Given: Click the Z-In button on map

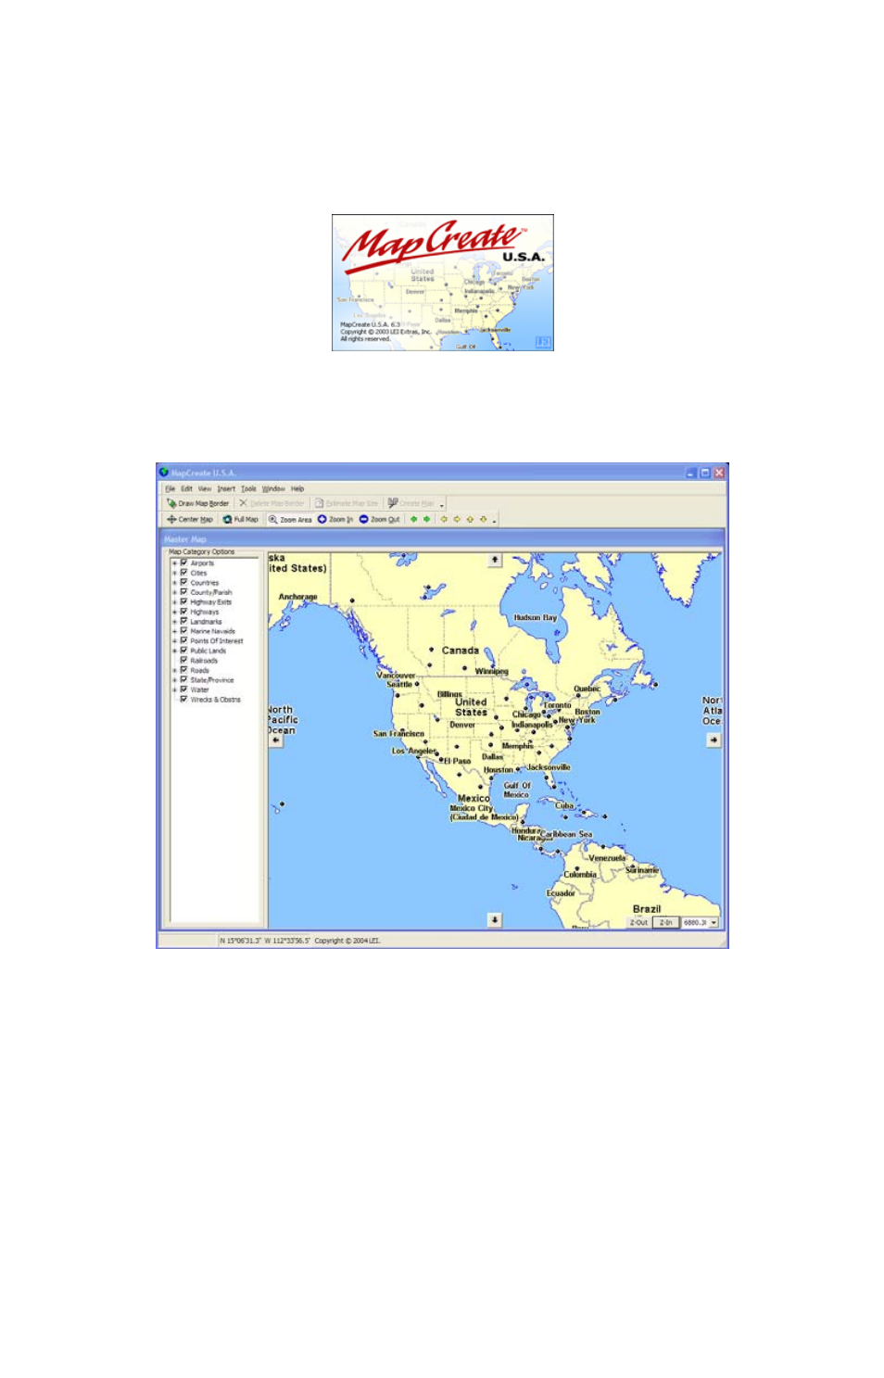Looking at the screenshot, I should point(666,923).
